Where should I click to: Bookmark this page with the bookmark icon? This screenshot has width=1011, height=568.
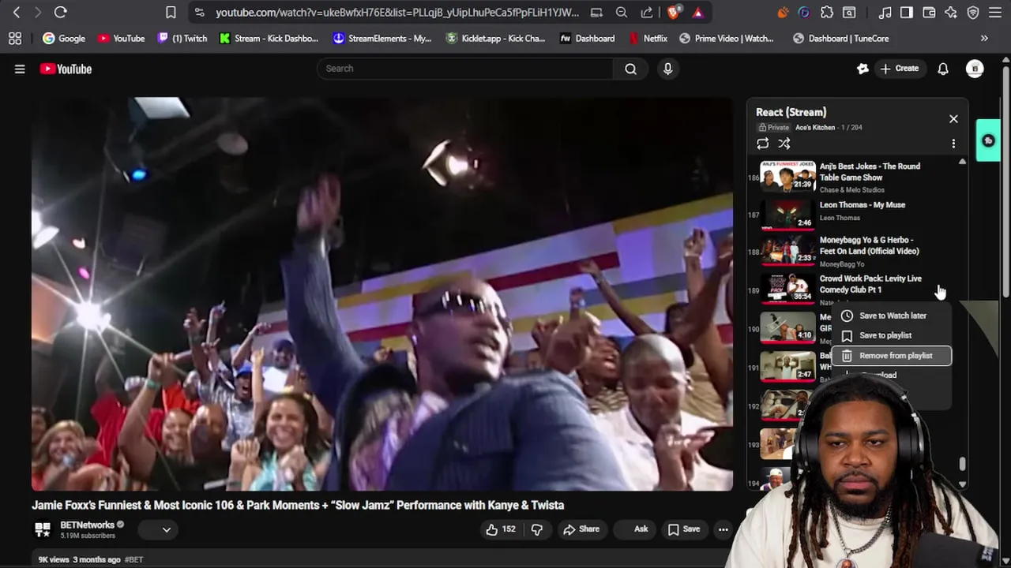pos(171,13)
